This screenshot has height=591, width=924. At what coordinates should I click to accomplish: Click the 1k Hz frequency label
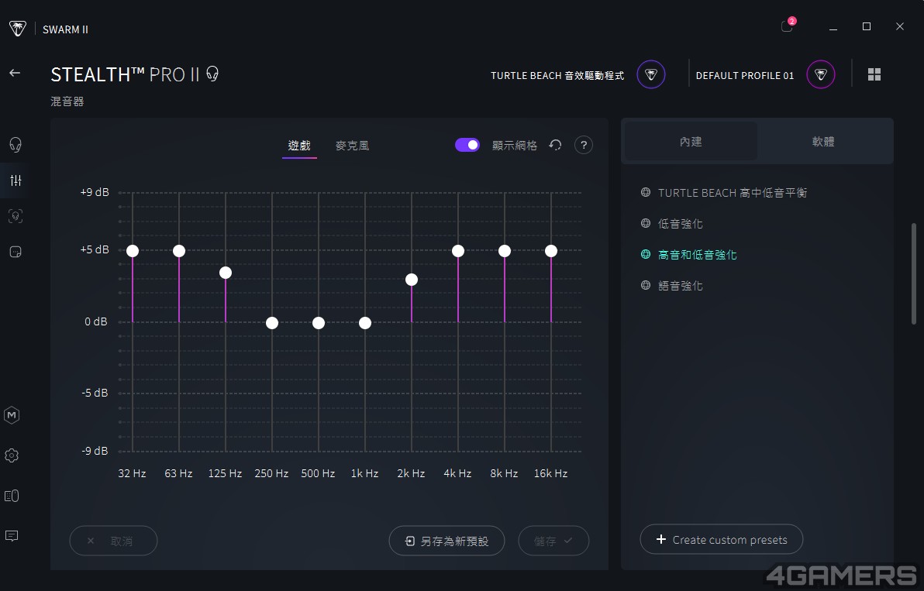coord(365,473)
